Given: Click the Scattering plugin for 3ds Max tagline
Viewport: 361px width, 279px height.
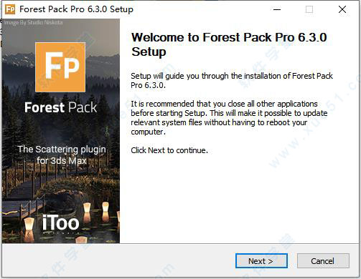Looking at the screenshot, I should [x=62, y=155].
